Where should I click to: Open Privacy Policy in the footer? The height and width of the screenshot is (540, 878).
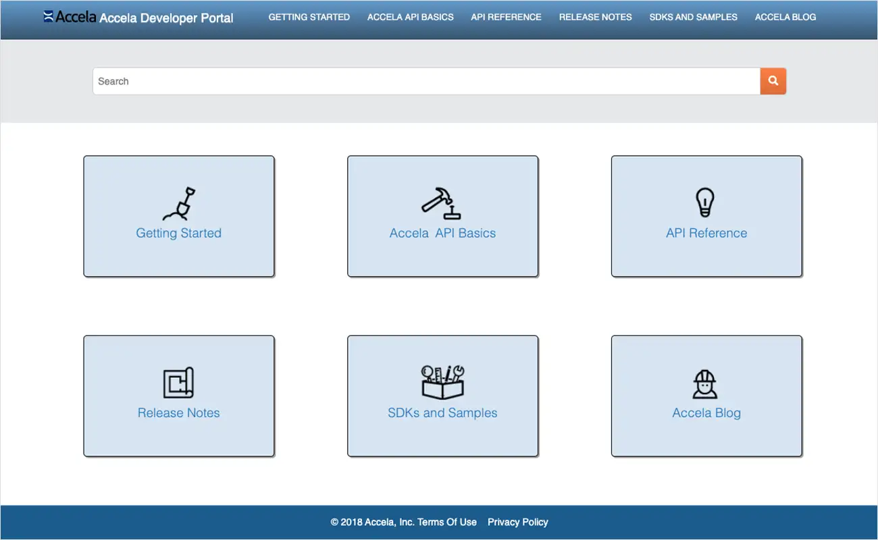518,522
